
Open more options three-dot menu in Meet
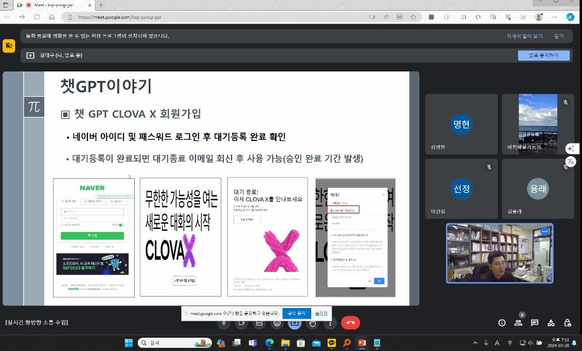[330, 323]
